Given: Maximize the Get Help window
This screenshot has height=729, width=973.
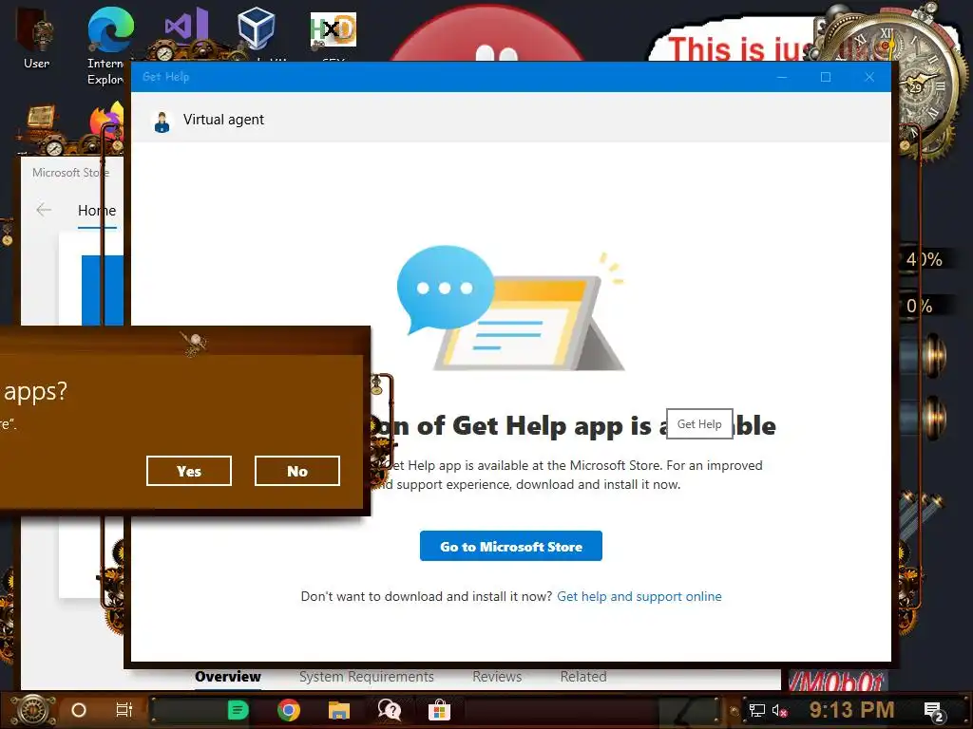Looking at the screenshot, I should 826,77.
